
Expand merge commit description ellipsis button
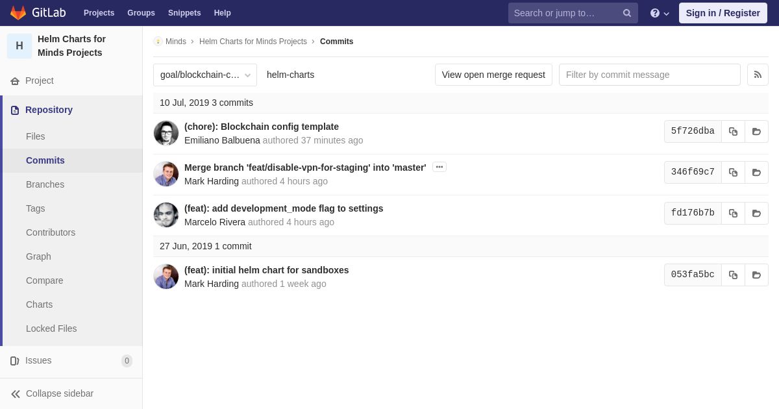(x=439, y=167)
